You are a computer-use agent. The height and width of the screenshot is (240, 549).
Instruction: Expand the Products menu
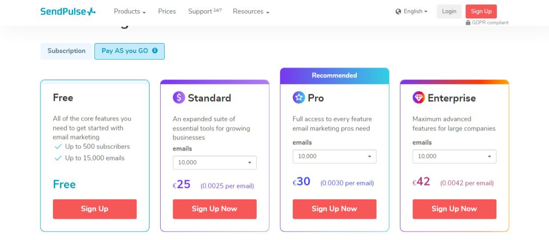click(x=130, y=12)
